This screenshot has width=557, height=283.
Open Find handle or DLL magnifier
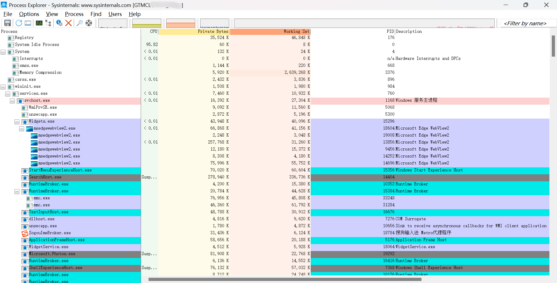pyautogui.click(x=80, y=23)
